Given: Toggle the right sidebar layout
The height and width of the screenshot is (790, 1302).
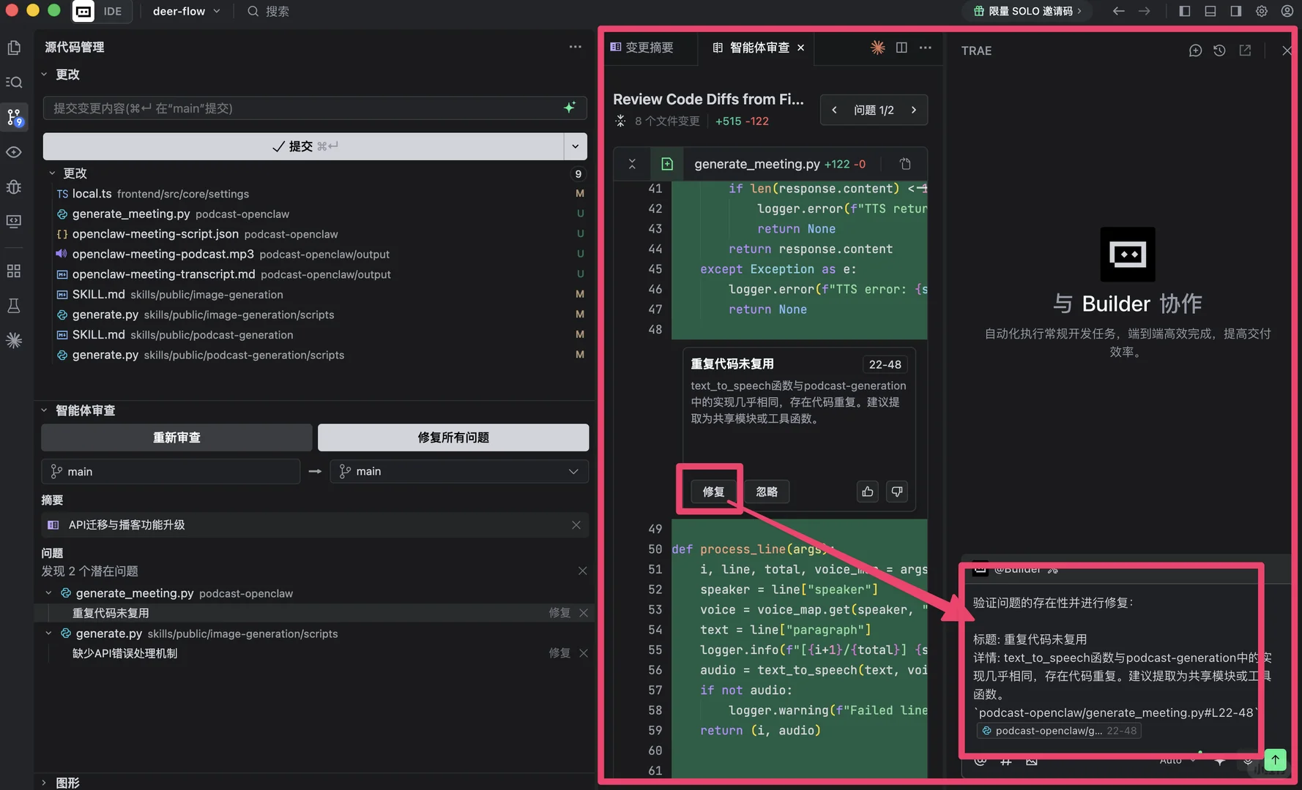Looking at the screenshot, I should (1236, 11).
